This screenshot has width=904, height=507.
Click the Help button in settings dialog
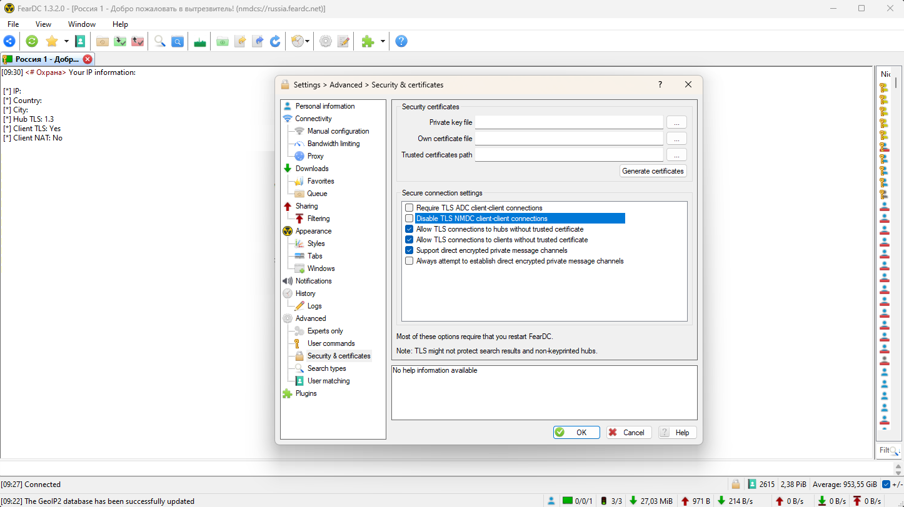coord(677,432)
